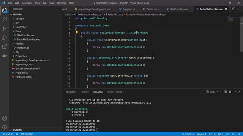The height and width of the screenshot is (136, 243).
Task: Switch to the DEBUG CONSOLE tab
Action: pos(115,92)
